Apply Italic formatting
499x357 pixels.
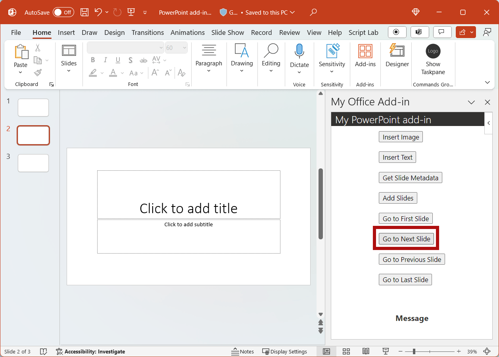click(105, 60)
